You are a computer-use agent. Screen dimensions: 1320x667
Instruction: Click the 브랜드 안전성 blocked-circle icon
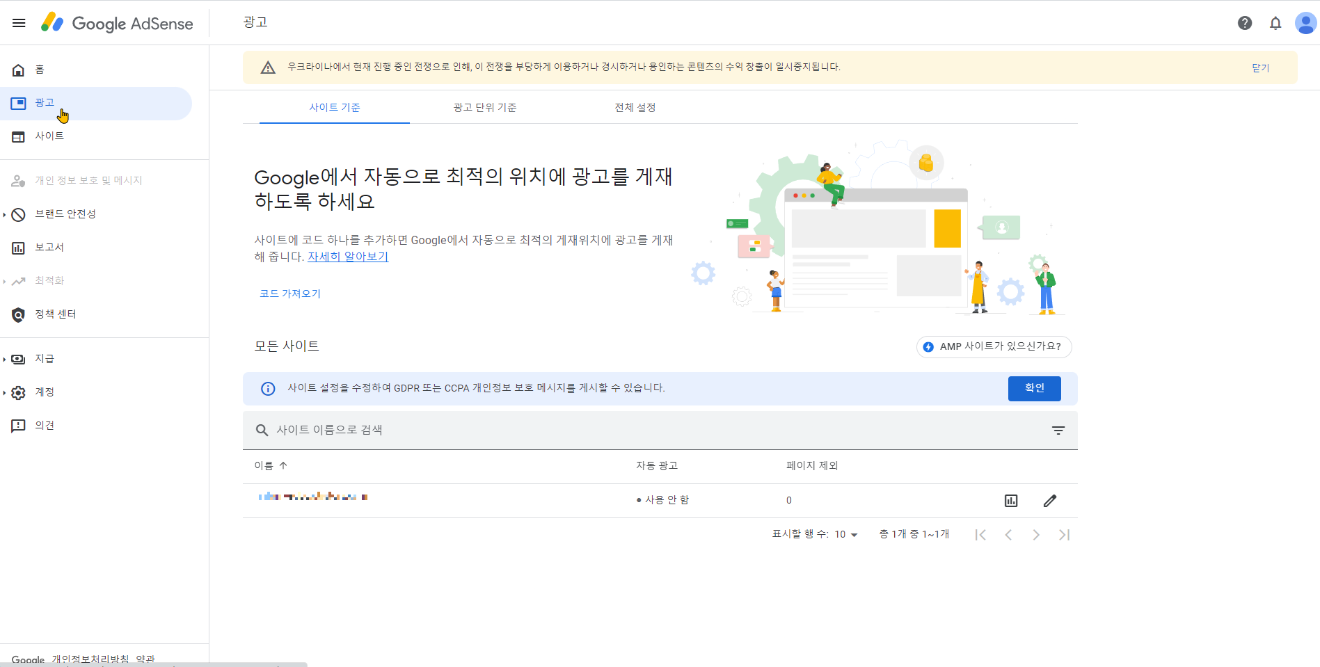point(19,214)
